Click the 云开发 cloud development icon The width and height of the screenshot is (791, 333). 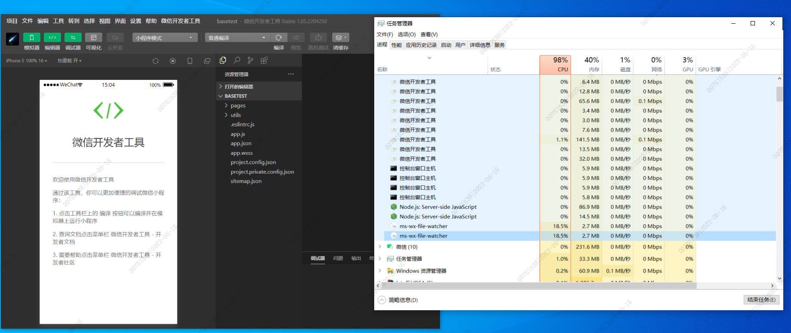115,37
